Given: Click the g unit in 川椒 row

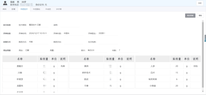Looking at the screenshot, I should tap(54, 73).
